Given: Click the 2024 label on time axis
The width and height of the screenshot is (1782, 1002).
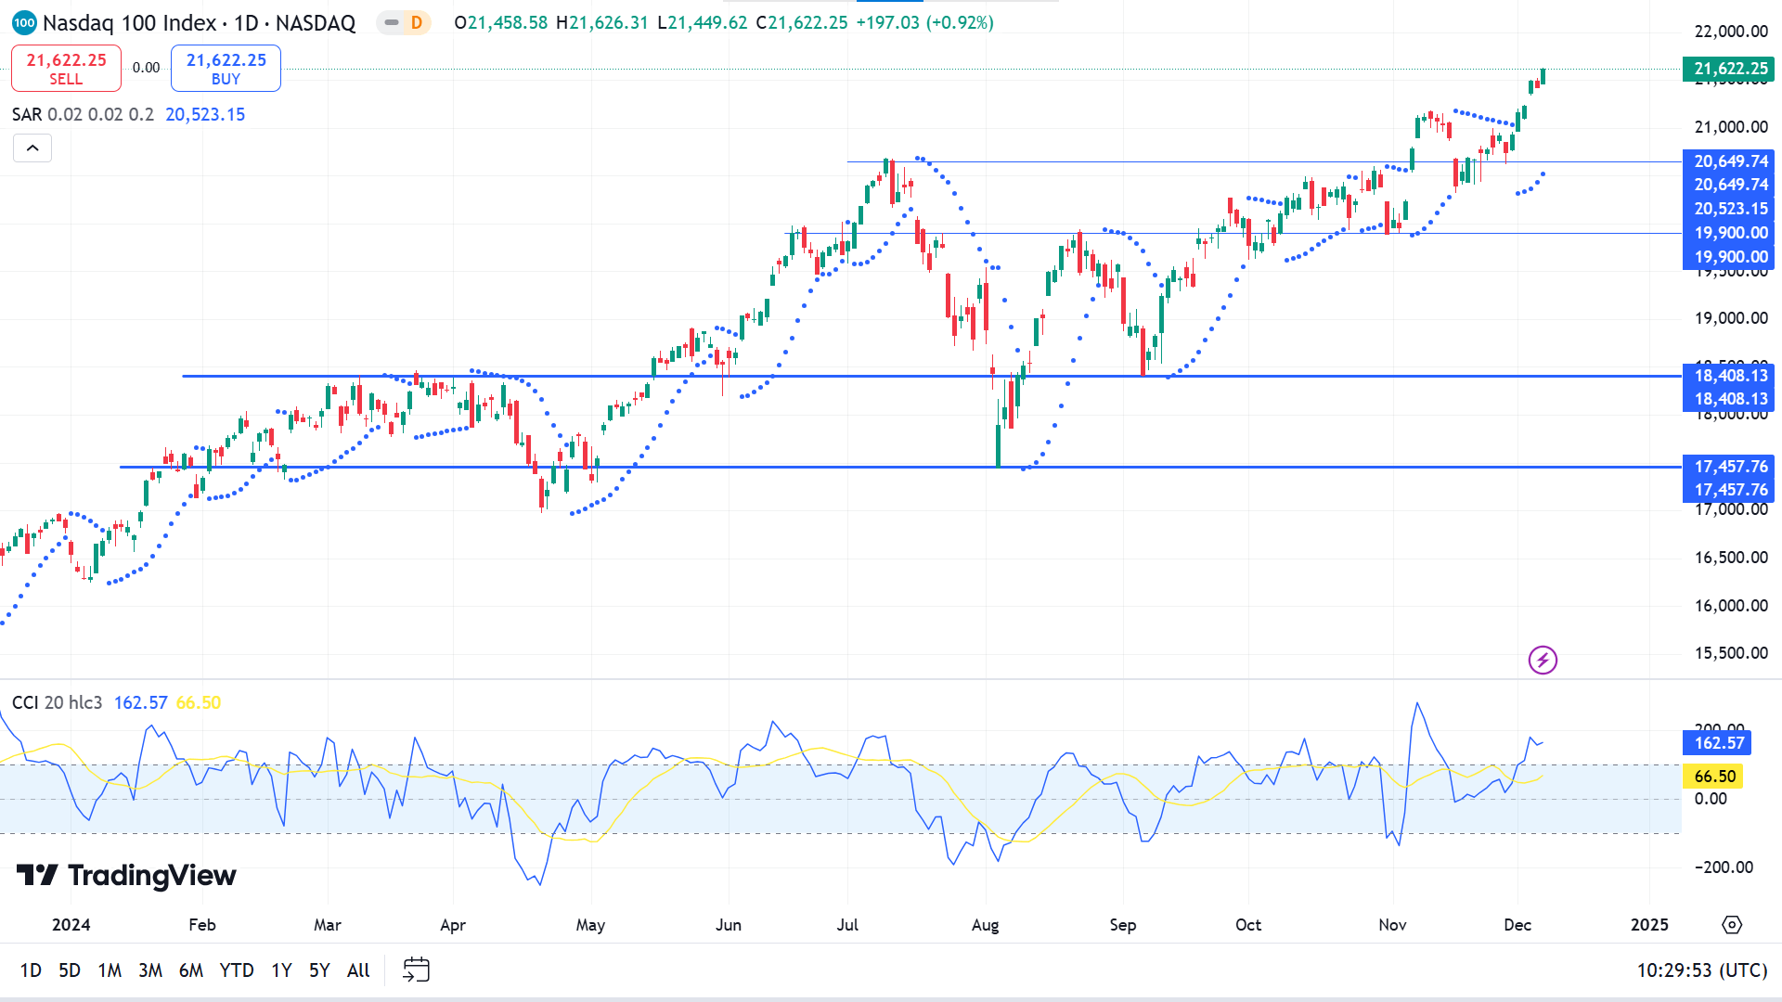Looking at the screenshot, I should click(x=71, y=925).
